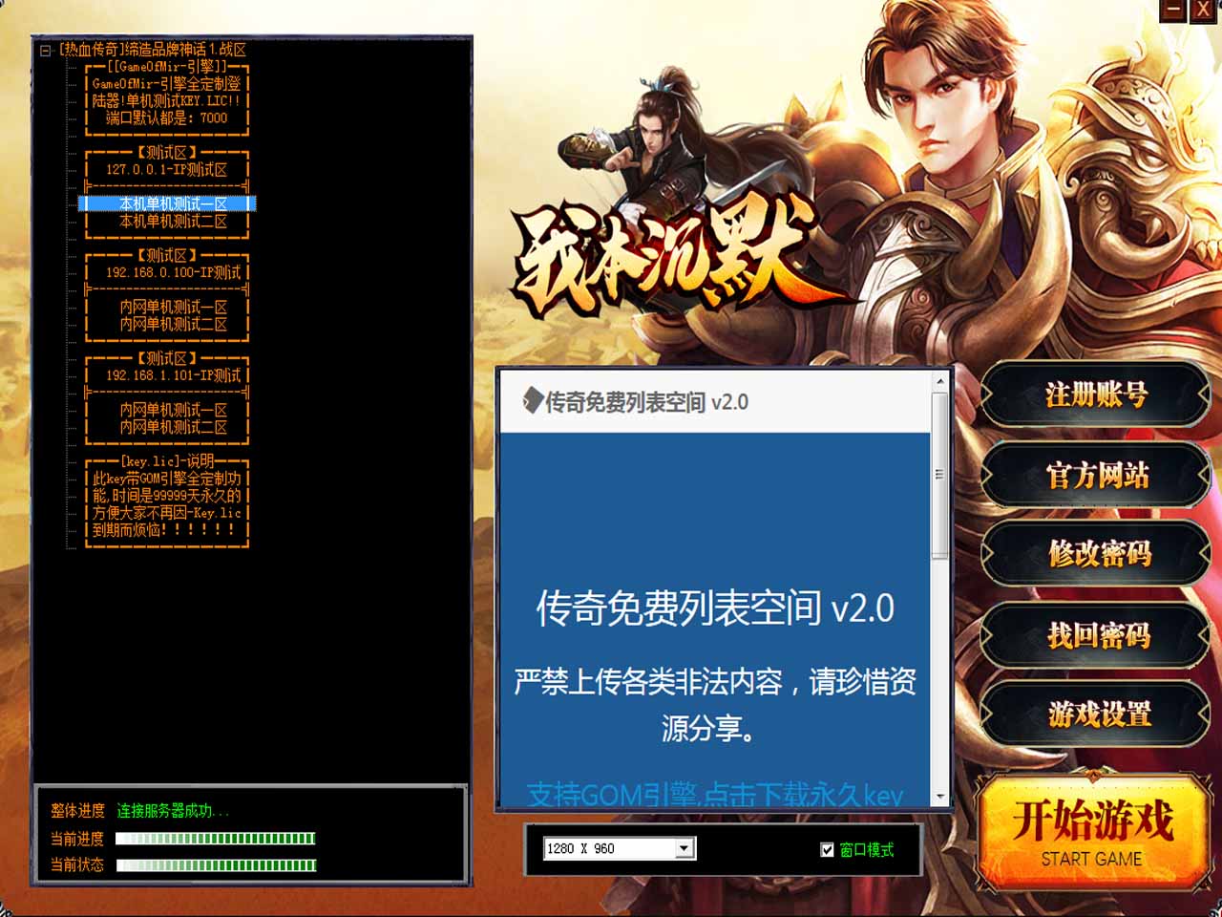The height and width of the screenshot is (917, 1222).
Task: Open 游戏设置 game settings
Action: [x=1096, y=714]
